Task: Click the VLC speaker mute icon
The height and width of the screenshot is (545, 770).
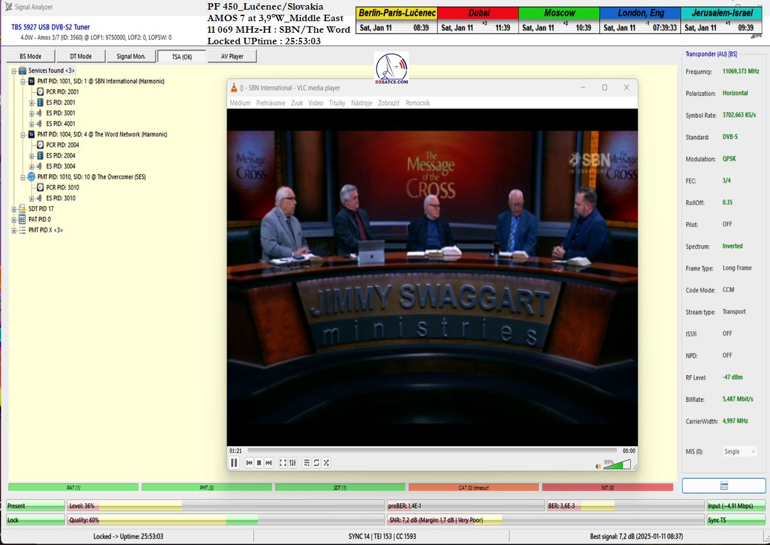Action: pyautogui.click(x=597, y=465)
